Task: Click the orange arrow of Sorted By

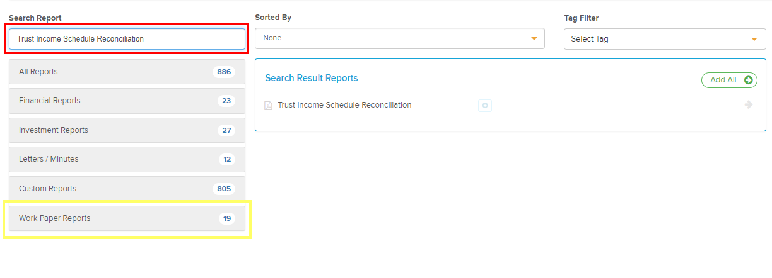Action: click(535, 38)
